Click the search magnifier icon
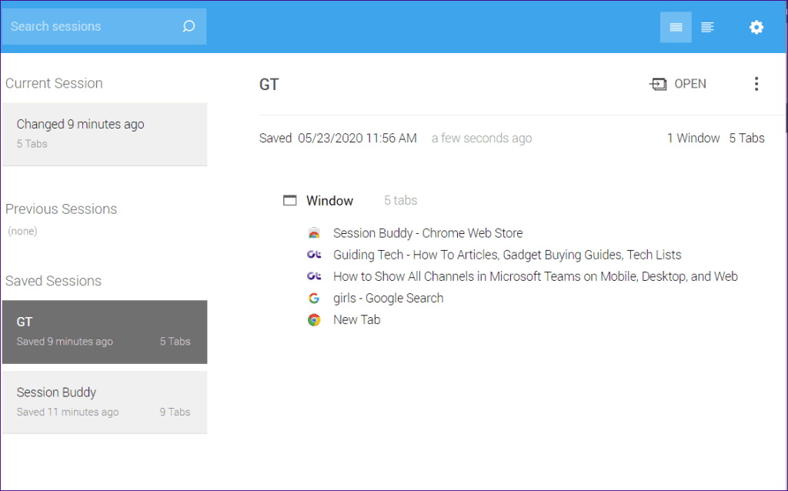788x491 pixels. click(188, 26)
